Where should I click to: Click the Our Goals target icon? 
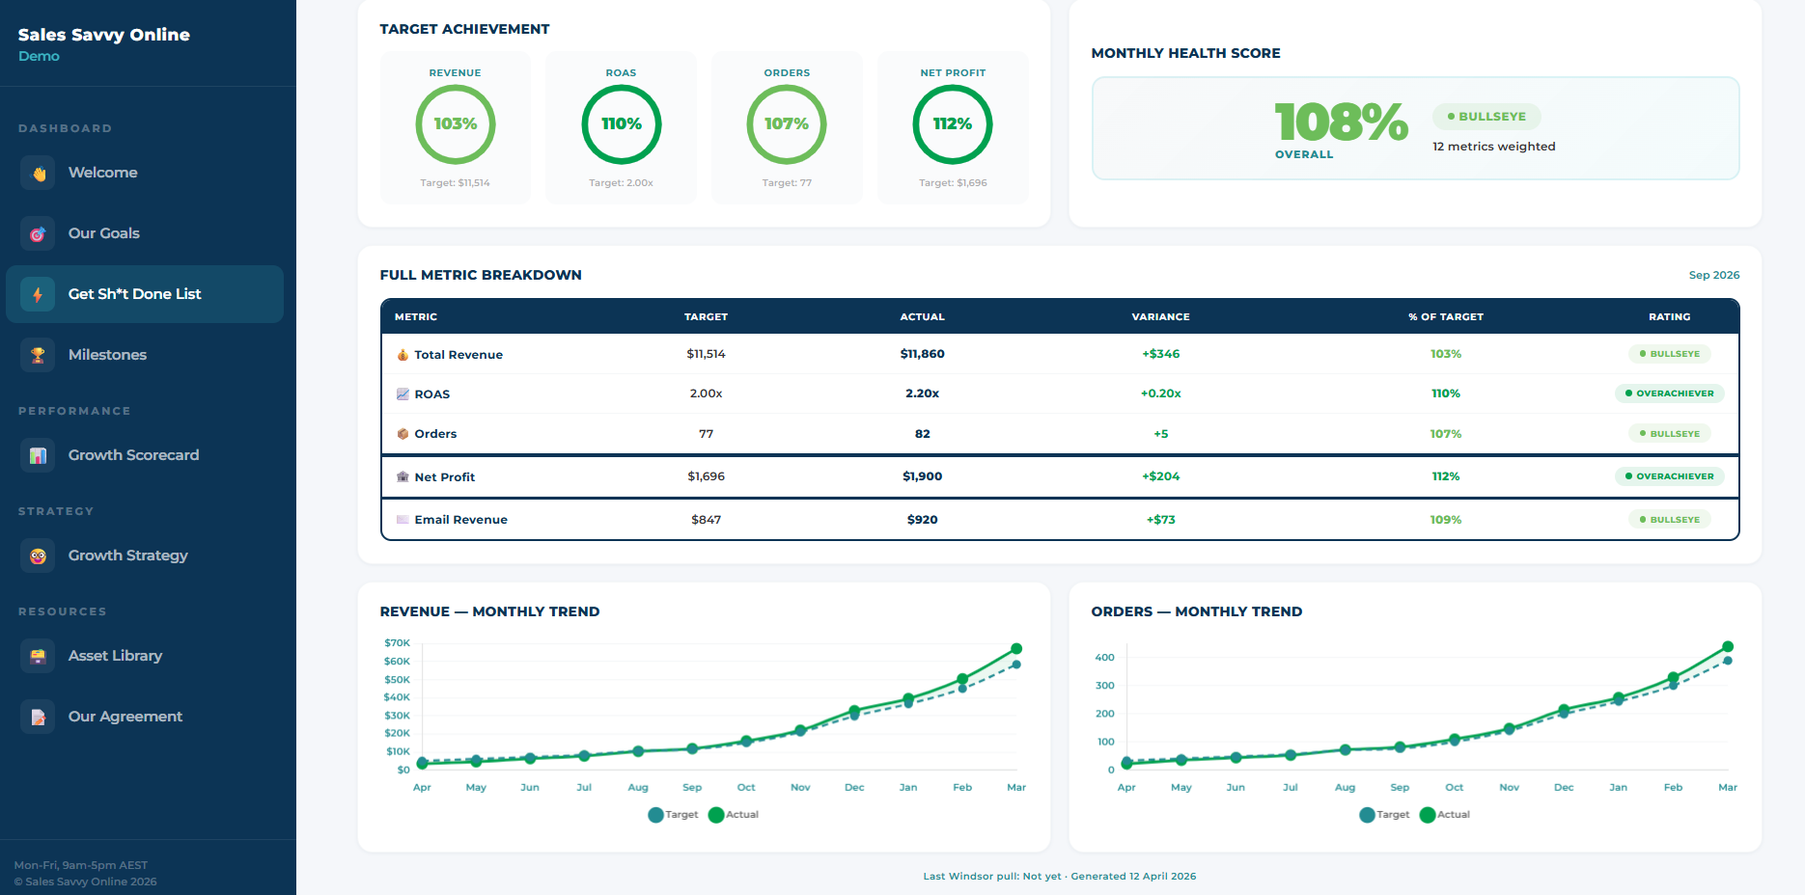tap(37, 233)
